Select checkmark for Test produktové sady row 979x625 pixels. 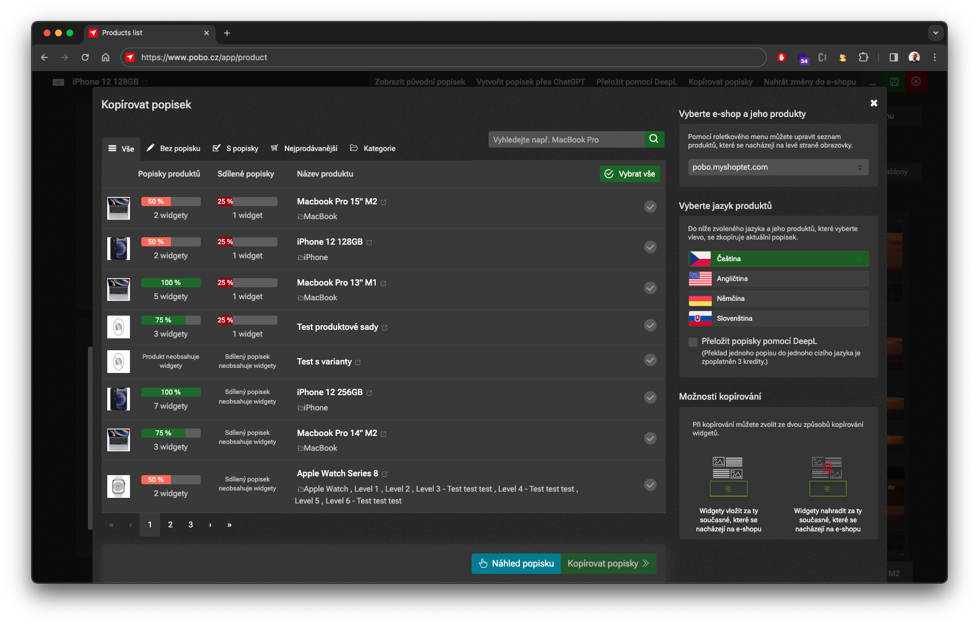[650, 325]
